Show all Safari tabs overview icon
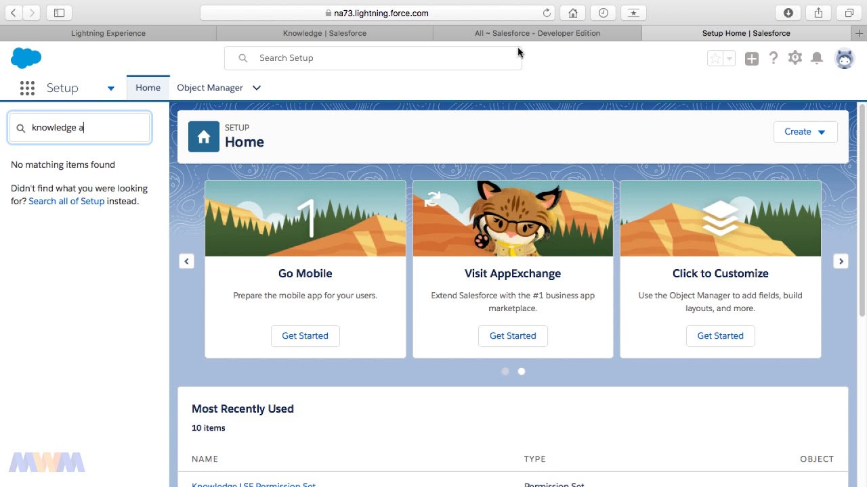Image resolution: width=867 pixels, height=487 pixels. (849, 13)
